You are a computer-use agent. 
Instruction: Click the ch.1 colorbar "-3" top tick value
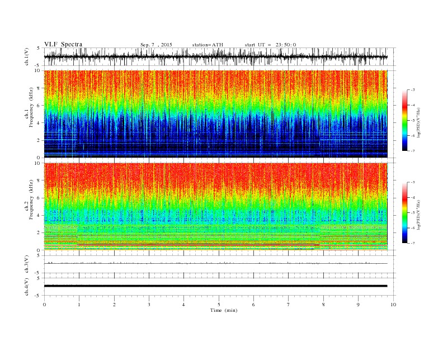coord(413,90)
